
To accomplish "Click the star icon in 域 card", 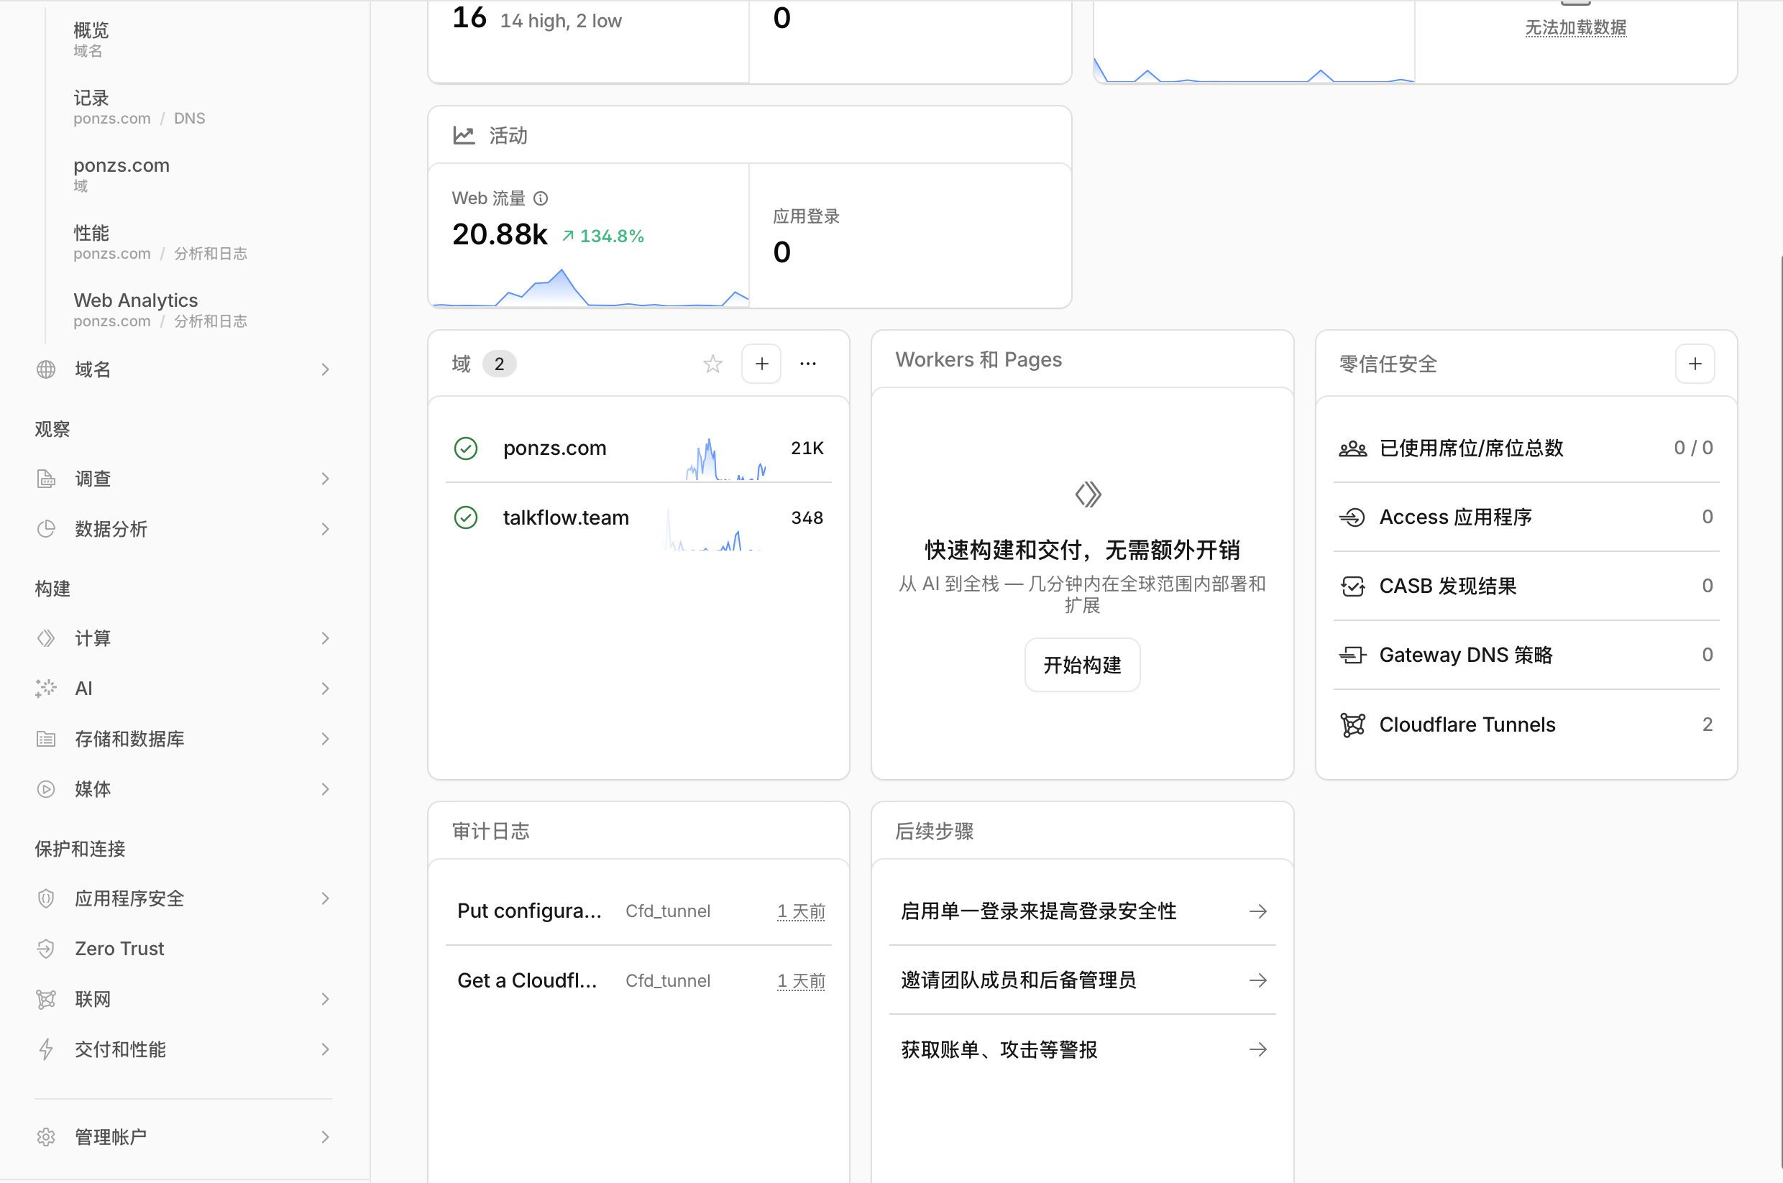I will pyautogui.click(x=712, y=364).
